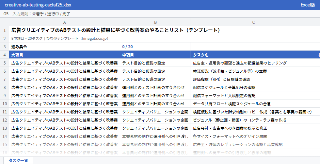Click 運用側とのテスト計画のすり合わせ in row 10
The height and width of the screenshot is (164, 320).
pyautogui.click(x=155, y=104)
